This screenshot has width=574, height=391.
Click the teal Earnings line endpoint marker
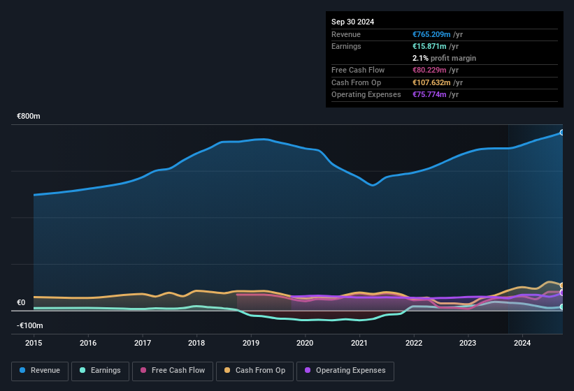coord(562,307)
